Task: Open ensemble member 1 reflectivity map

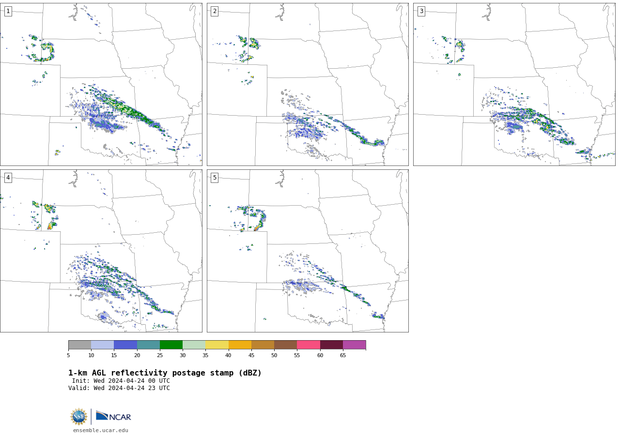Action: point(101,84)
